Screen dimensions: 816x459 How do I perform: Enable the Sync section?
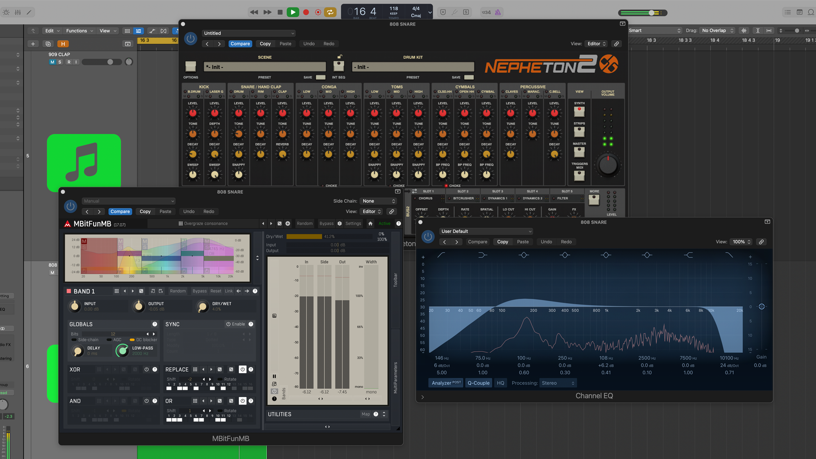(235, 324)
